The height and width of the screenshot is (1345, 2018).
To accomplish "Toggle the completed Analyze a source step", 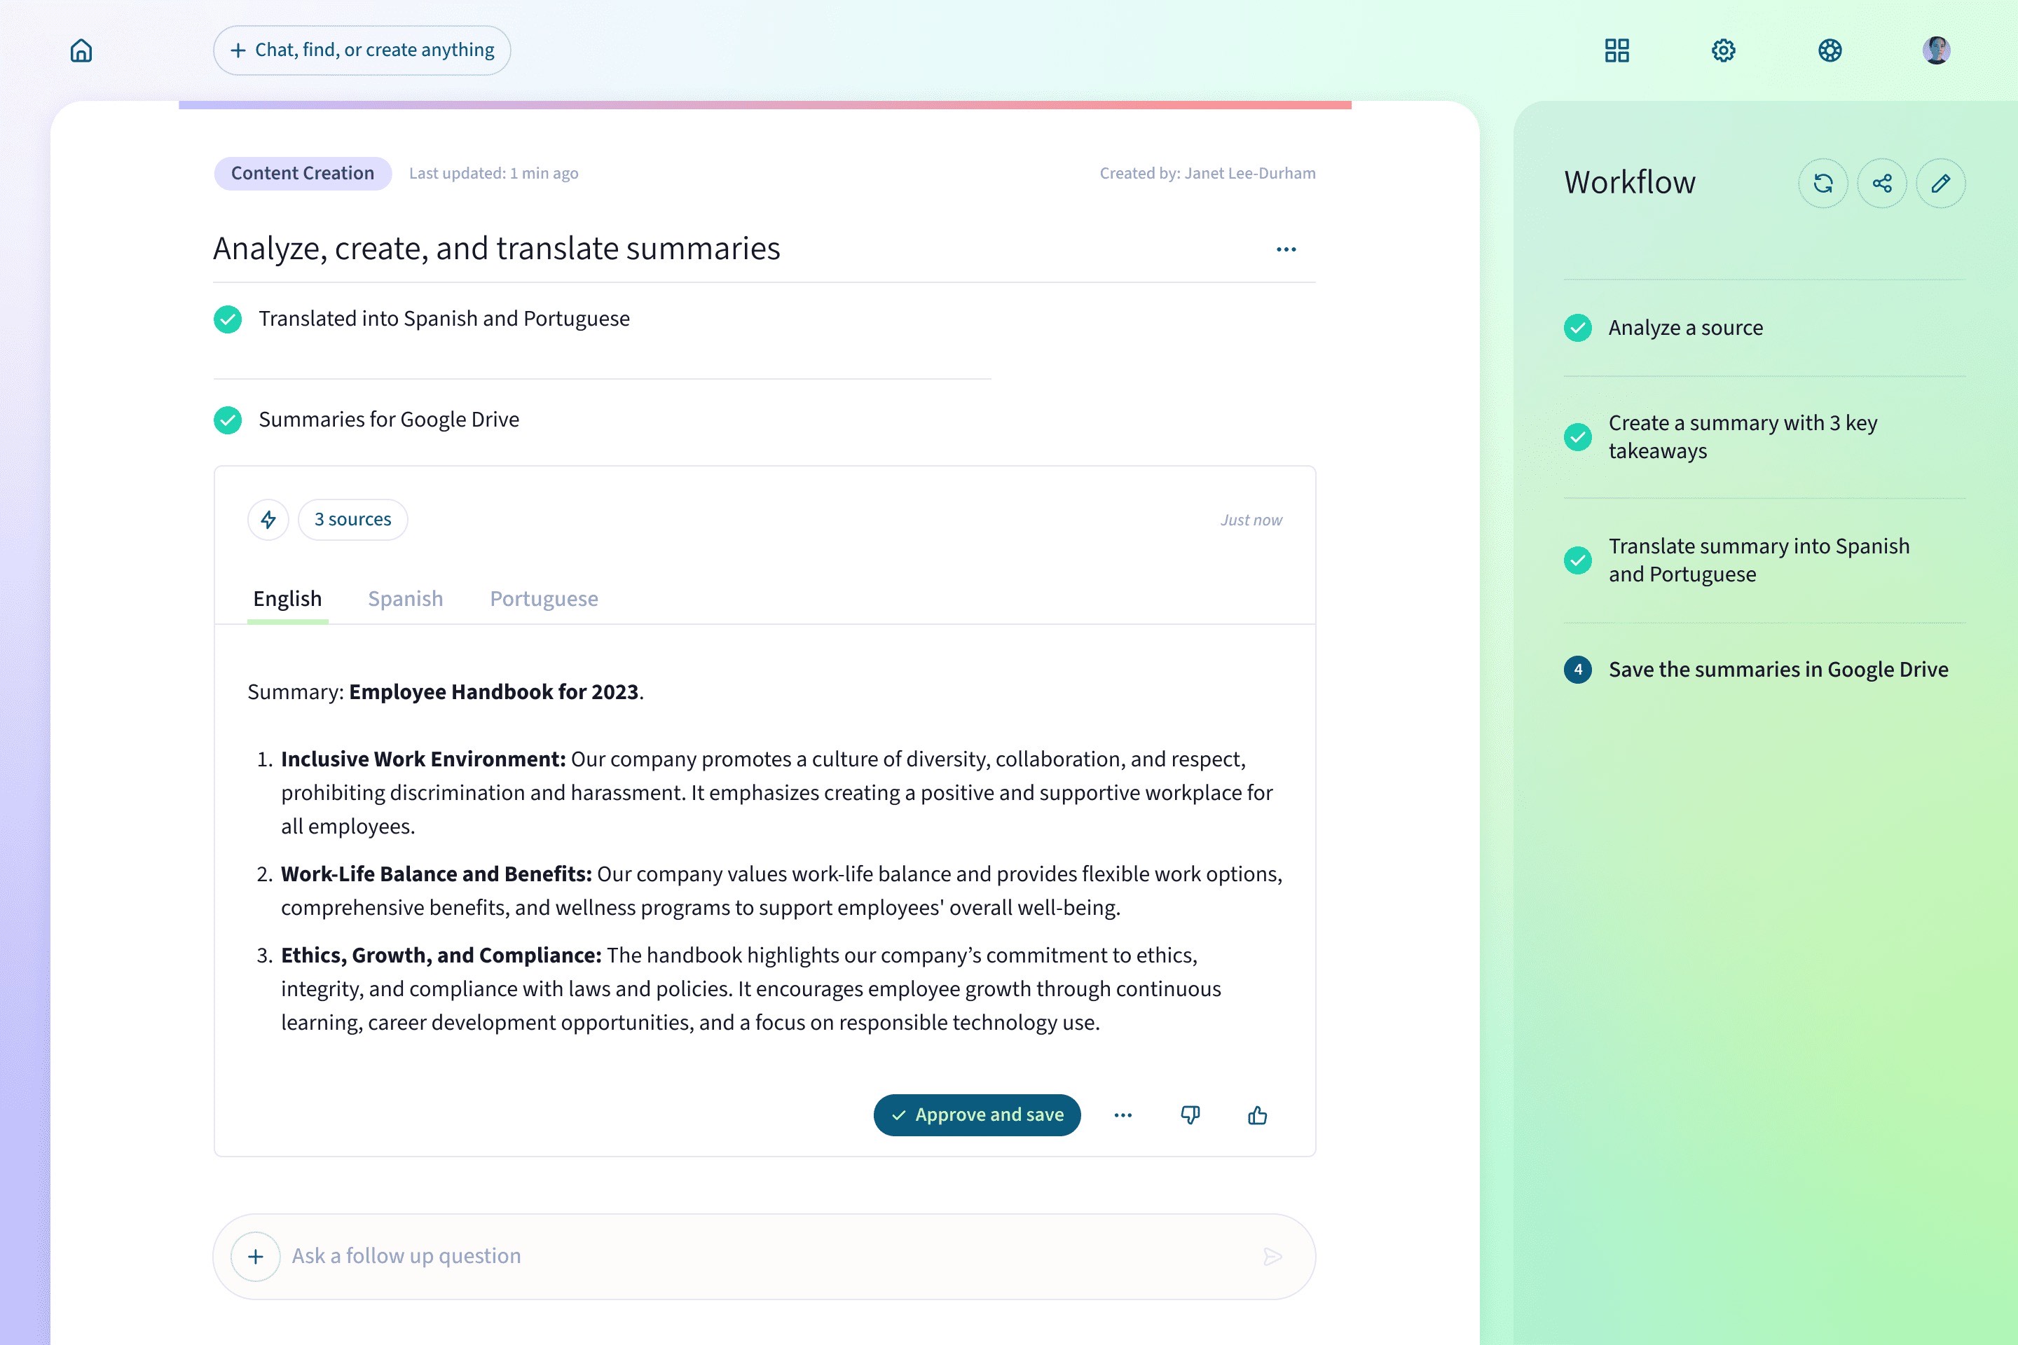I will pos(1578,327).
